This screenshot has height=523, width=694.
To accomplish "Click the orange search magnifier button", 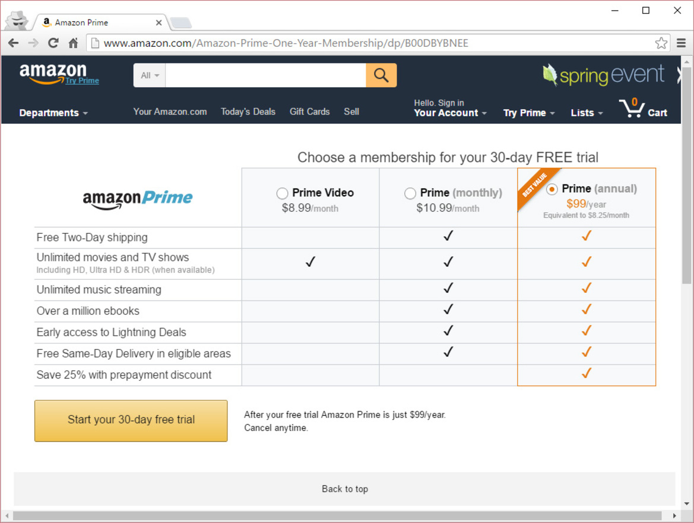I will (x=381, y=75).
